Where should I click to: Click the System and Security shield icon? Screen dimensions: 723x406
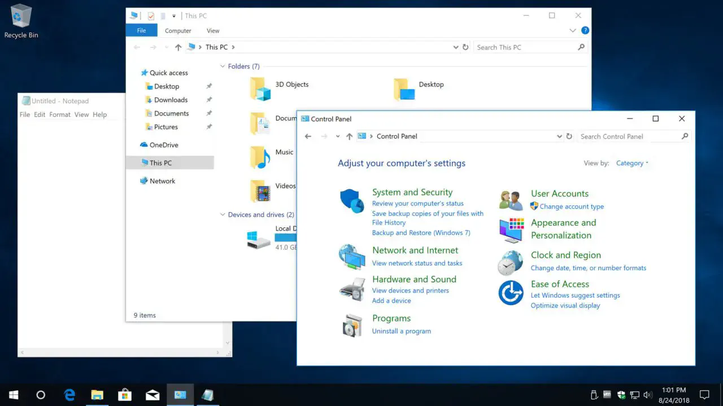point(352,201)
